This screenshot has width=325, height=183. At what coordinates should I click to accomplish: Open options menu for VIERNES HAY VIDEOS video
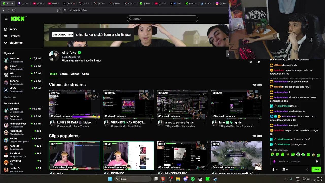point(151,123)
